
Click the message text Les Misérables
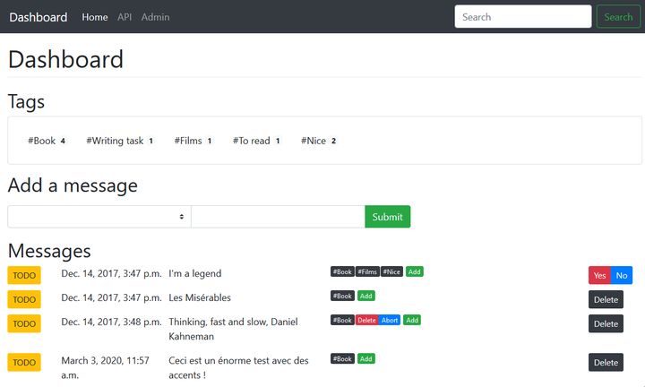tap(200, 297)
